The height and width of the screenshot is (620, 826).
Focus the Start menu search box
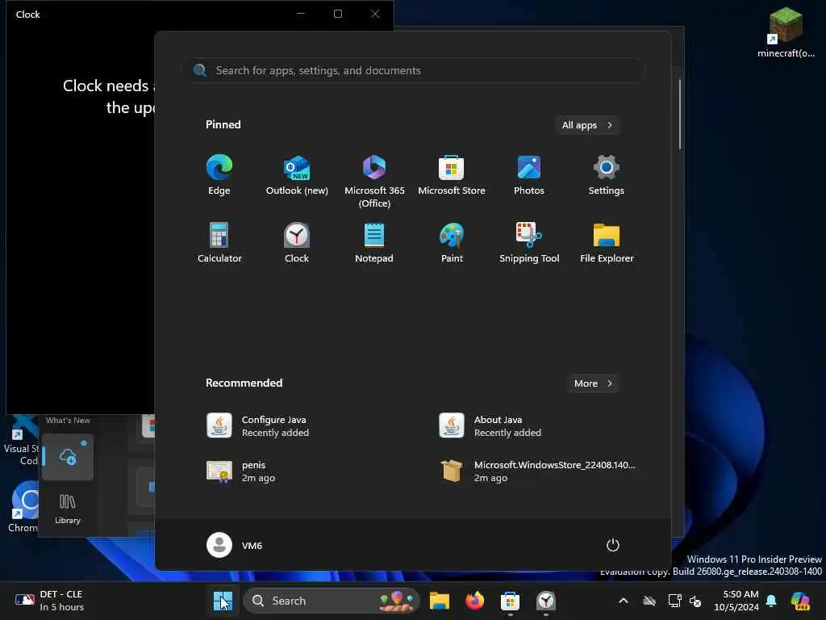413,70
